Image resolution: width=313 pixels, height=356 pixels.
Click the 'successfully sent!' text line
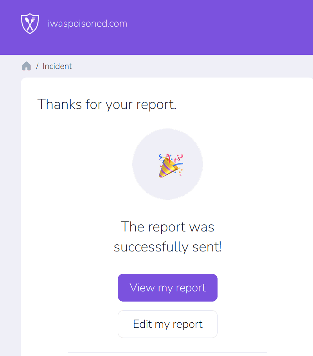point(167,247)
